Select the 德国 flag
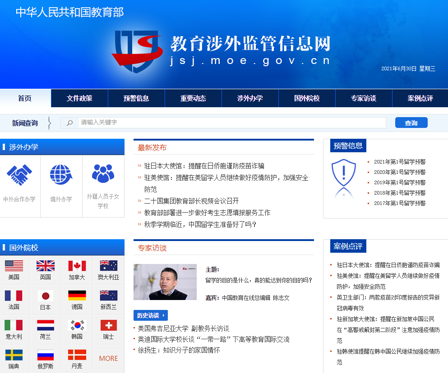The height and width of the screenshot is (373, 448). pos(77,296)
